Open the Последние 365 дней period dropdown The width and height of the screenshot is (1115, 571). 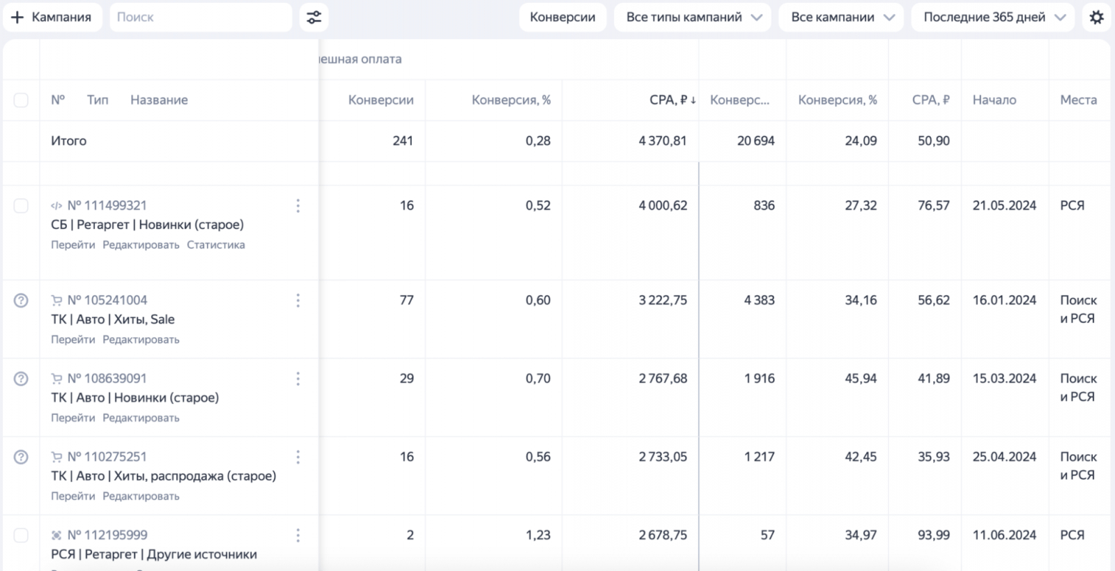(993, 17)
